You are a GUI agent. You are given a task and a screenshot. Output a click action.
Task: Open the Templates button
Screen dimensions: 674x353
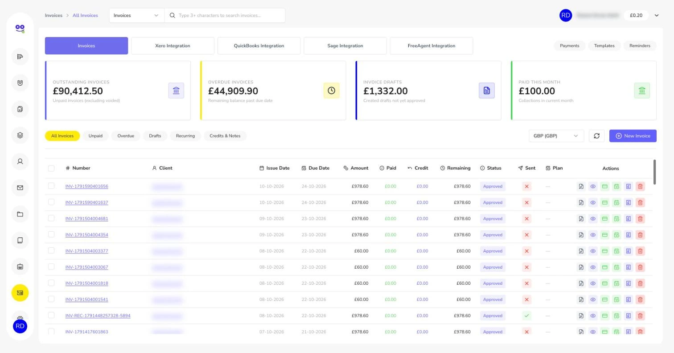coord(604,46)
